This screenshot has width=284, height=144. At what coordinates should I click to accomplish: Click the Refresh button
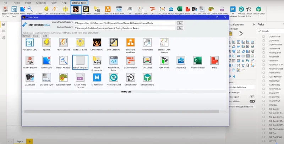click(26, 36)
